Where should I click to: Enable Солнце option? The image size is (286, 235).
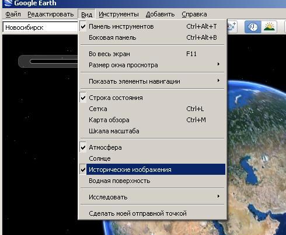[x=152, y=158]
